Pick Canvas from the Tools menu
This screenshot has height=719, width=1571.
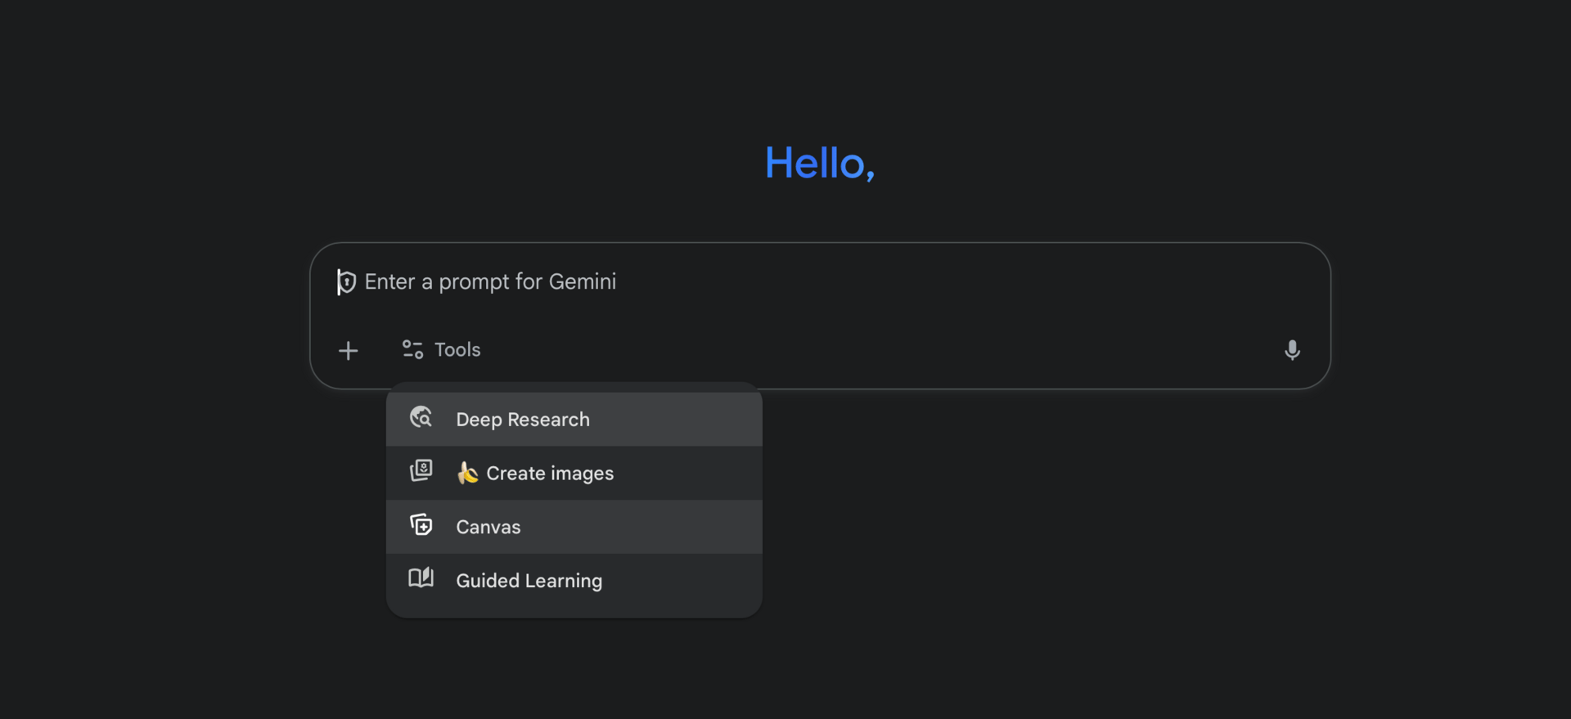click(574, 527)
